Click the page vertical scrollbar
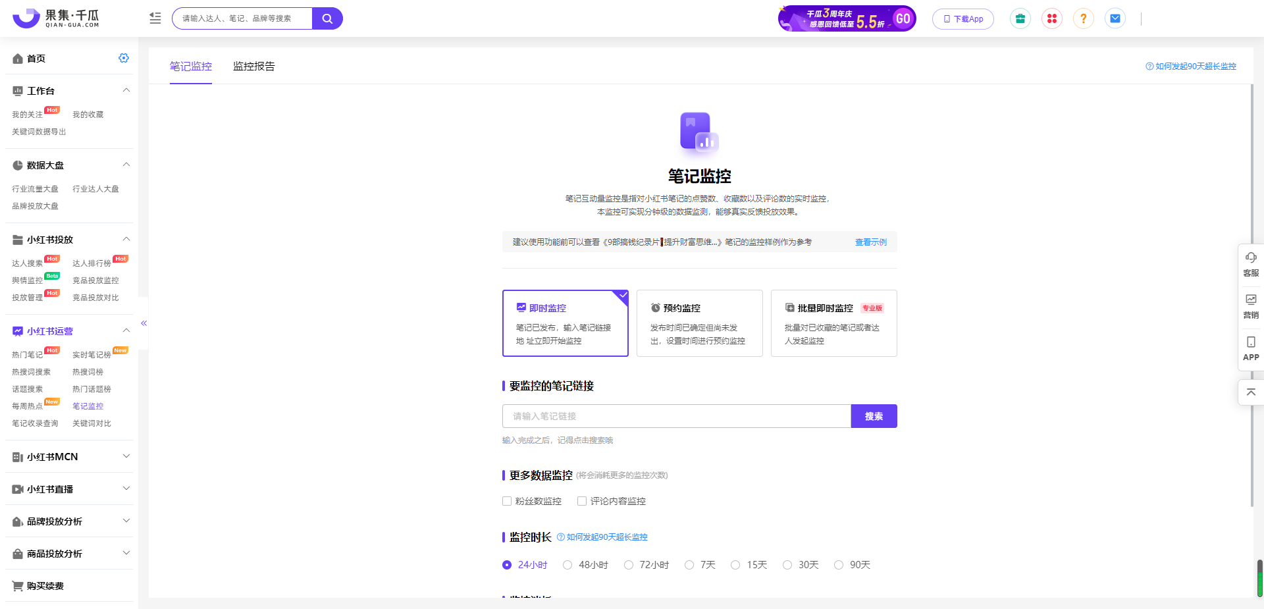1264x609 pixels. coord(1252,296)
